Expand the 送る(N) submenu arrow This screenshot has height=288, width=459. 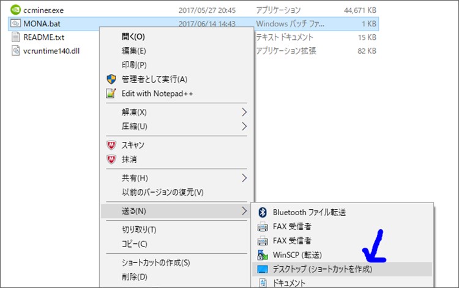click(x=244, y=211)
